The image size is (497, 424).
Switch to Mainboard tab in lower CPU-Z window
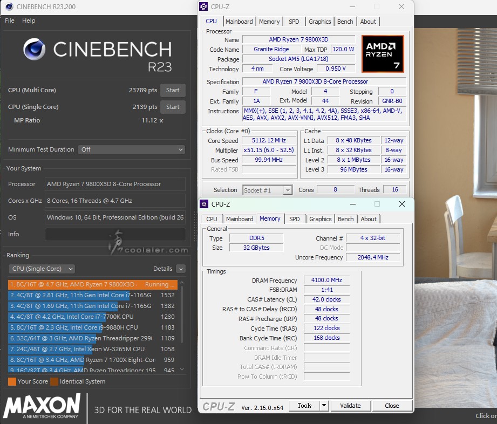pos(240,219)
